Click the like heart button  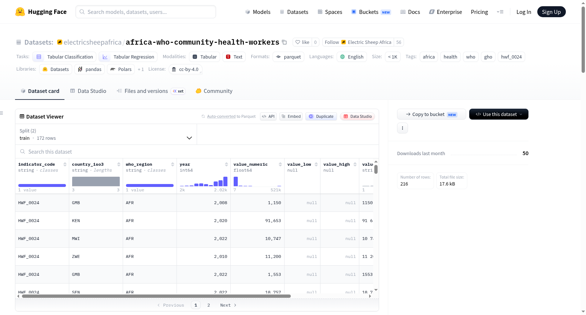coord(303,42)
